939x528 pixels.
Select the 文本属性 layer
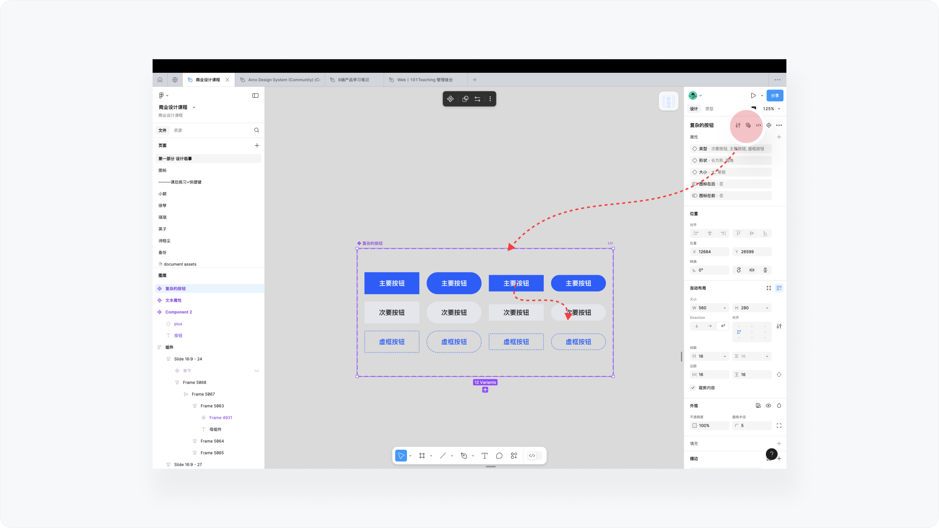point(209,300)
